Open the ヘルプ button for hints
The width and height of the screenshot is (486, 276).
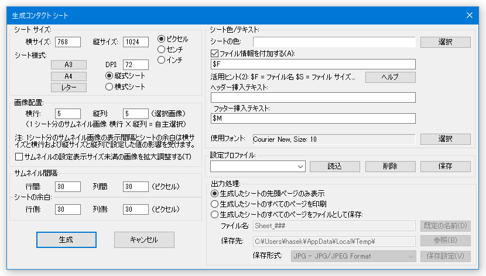point(390,77)
